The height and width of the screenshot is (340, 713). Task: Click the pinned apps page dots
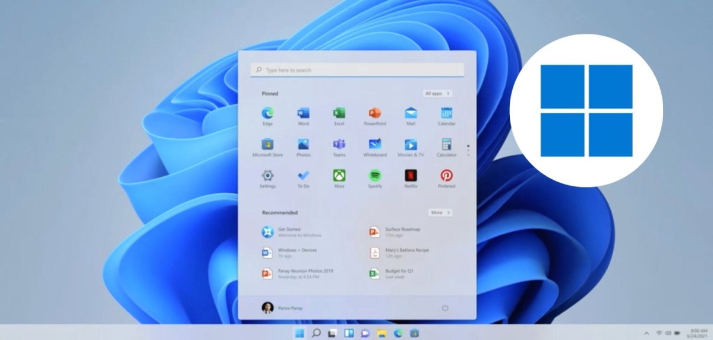pyautogui.click(x=468, y=150)
